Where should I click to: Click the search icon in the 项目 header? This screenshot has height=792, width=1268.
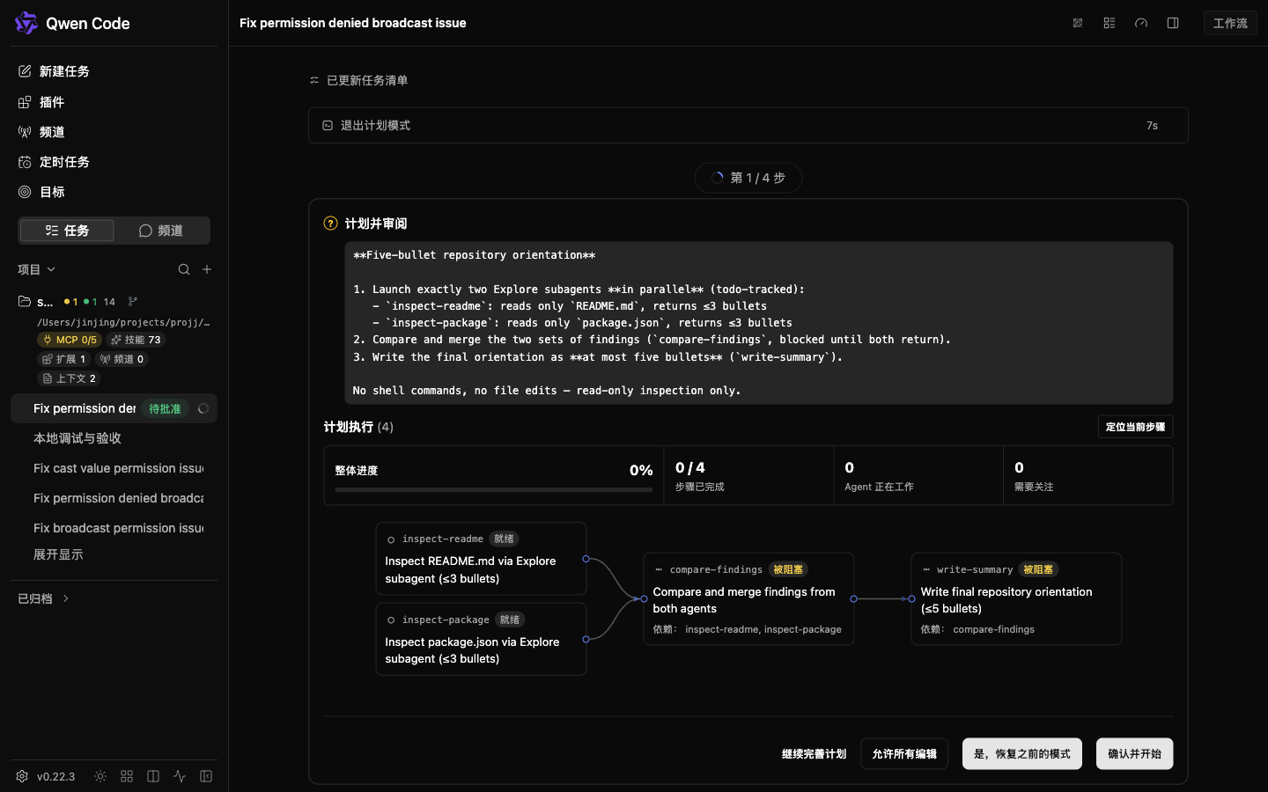pyautogui.click(x=184, y=269)
